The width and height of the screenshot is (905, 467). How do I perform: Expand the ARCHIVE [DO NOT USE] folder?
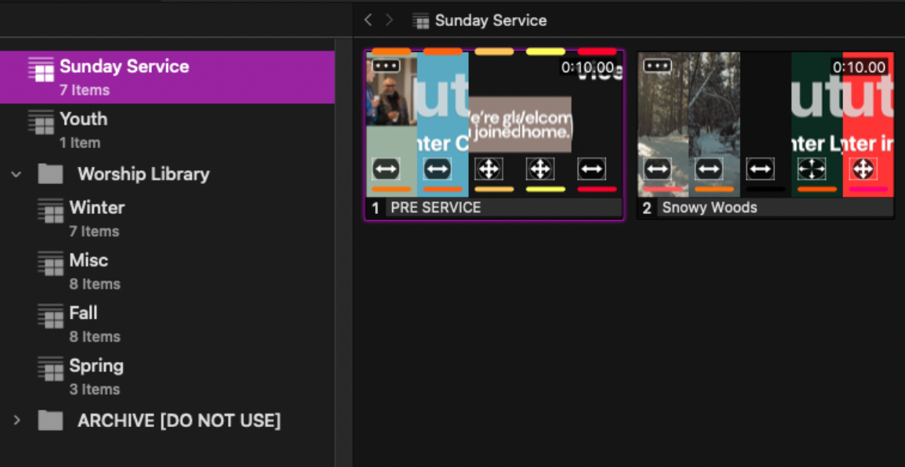[16, 421]
